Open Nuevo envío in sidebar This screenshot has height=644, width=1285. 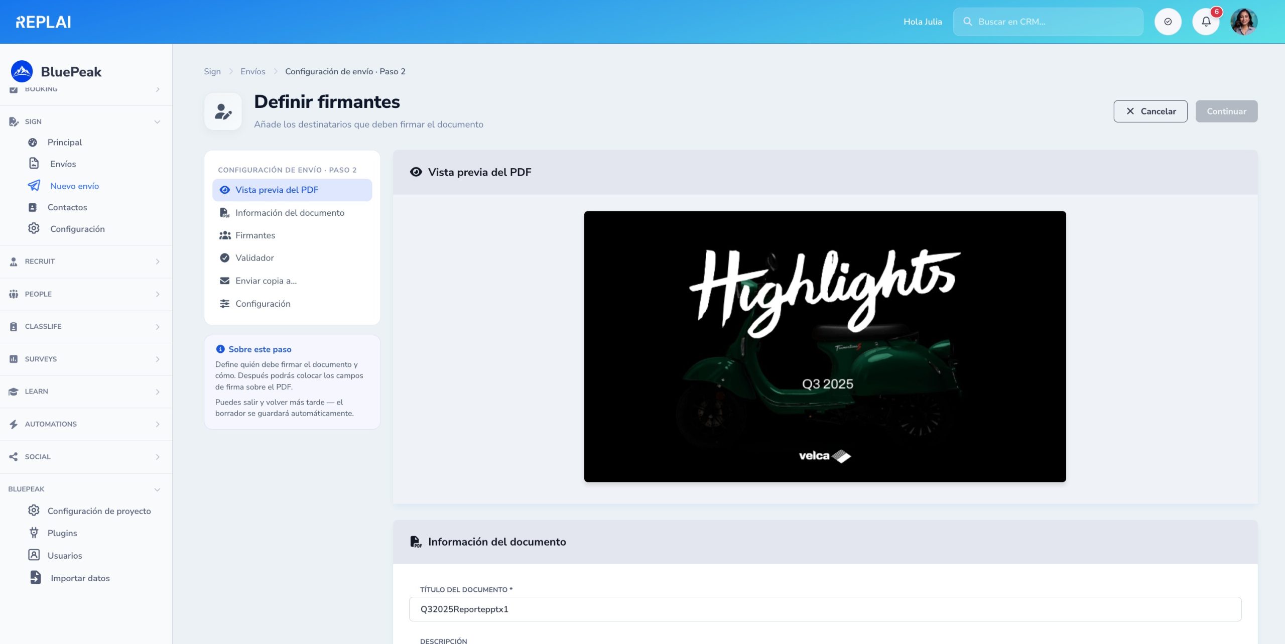(75, 186)
